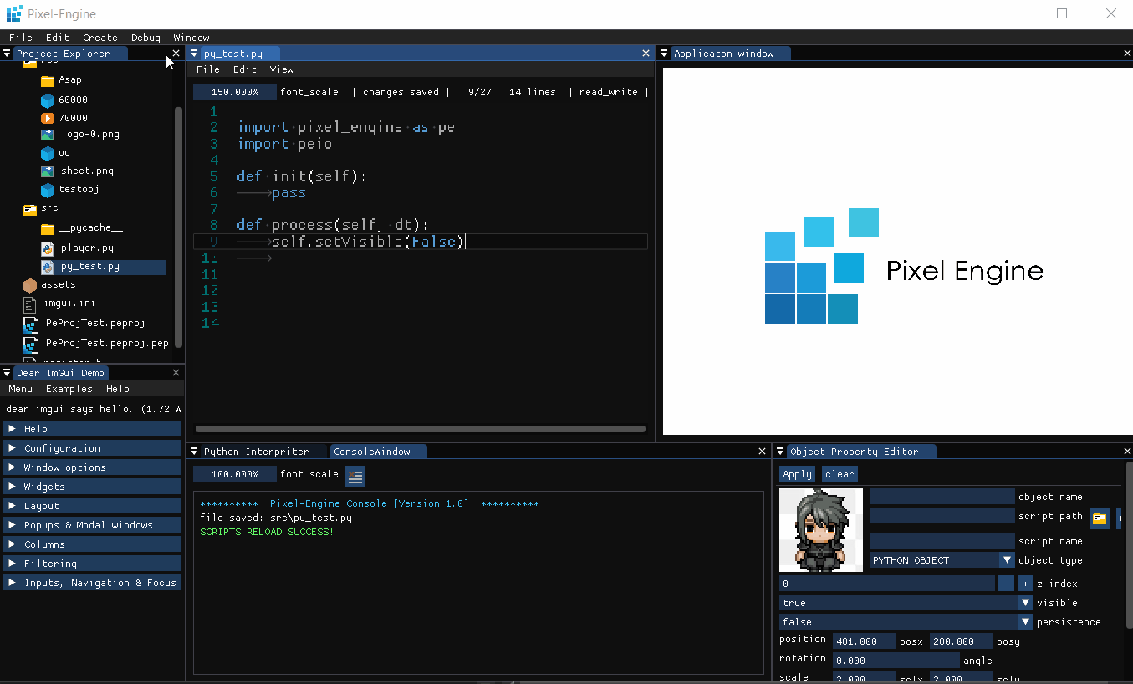Browse script path with folder icon
Viewport: 1133px width, 684px height.
point(1100,518)
